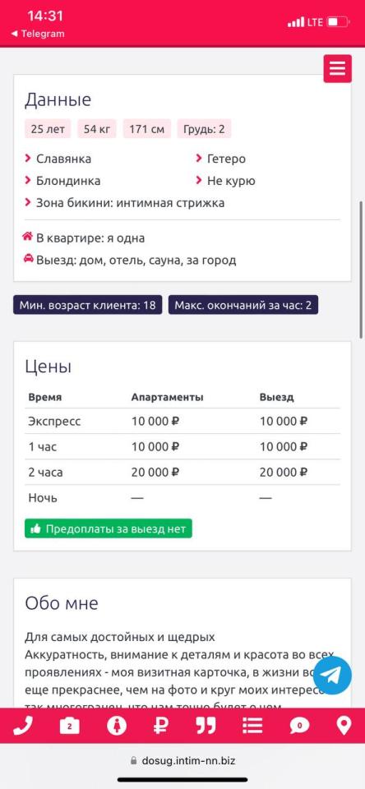365x789 pixels.
Task: Return to Telegram via back link
Action: (38, 34)
